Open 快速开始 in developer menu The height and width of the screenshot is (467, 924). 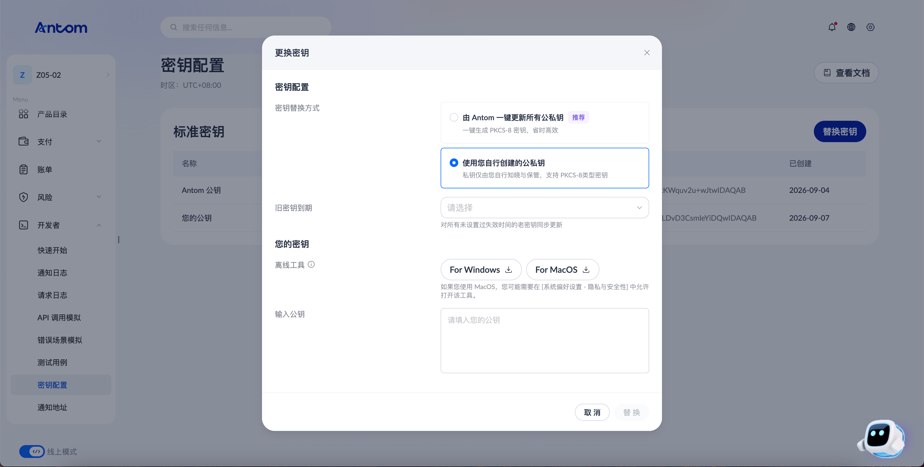[52, 250]
